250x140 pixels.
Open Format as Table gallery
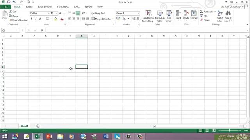click(160, 16)
